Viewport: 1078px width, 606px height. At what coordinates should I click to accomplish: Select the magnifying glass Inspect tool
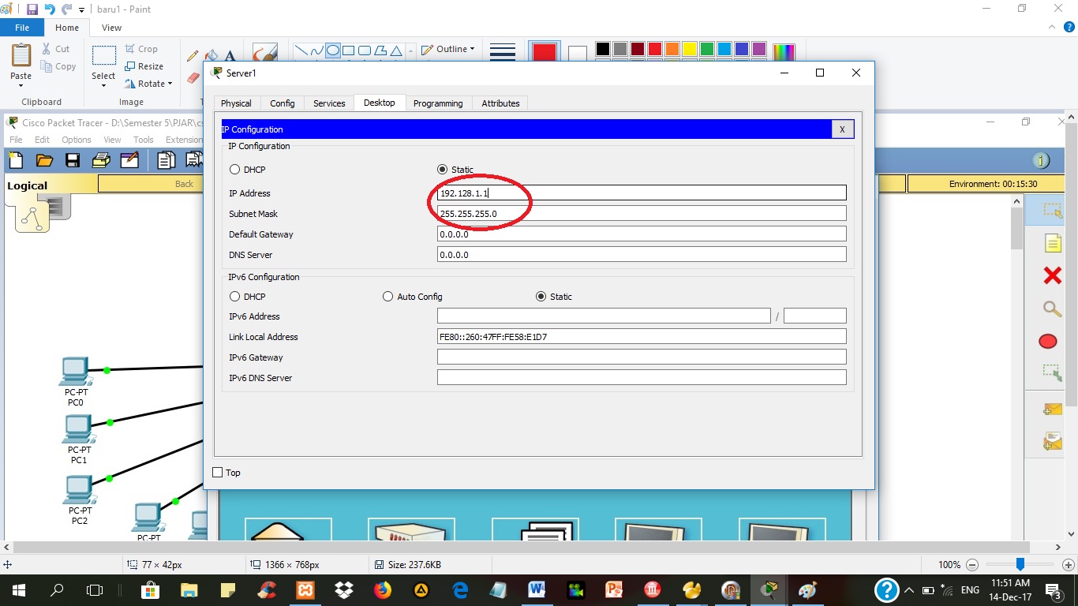(1052, 309)
